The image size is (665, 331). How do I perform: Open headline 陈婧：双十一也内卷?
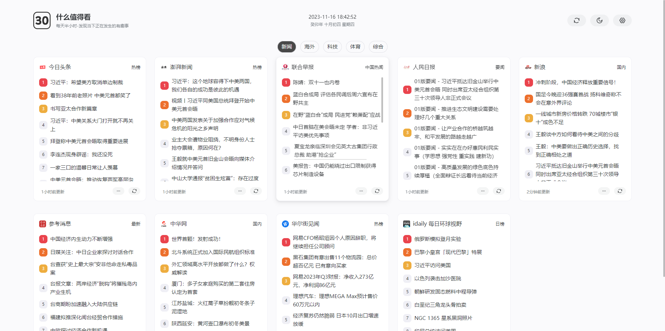point(316,82)
